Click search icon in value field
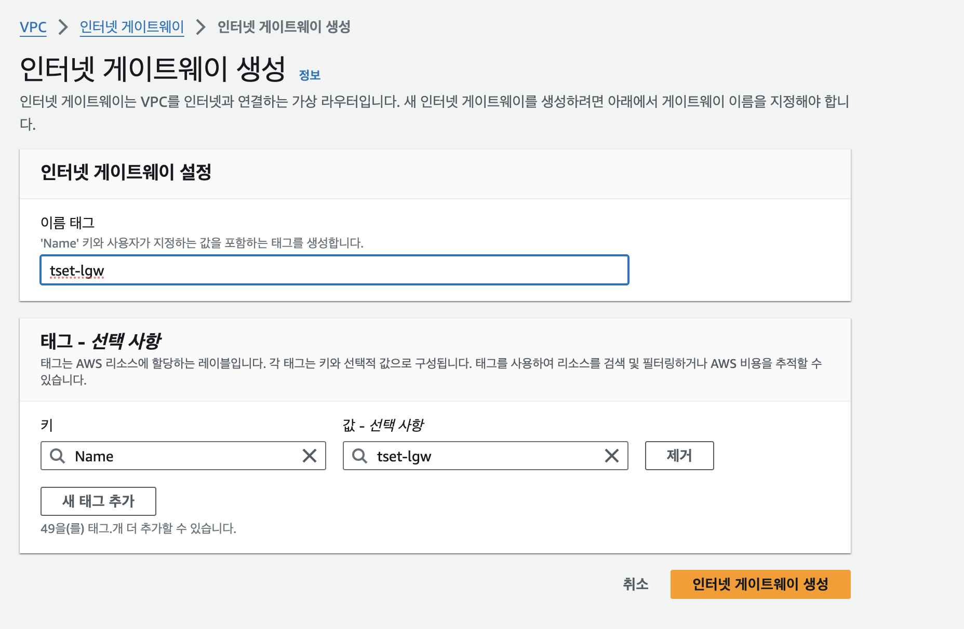Screen dimensions: 964x629 point(359,456)
